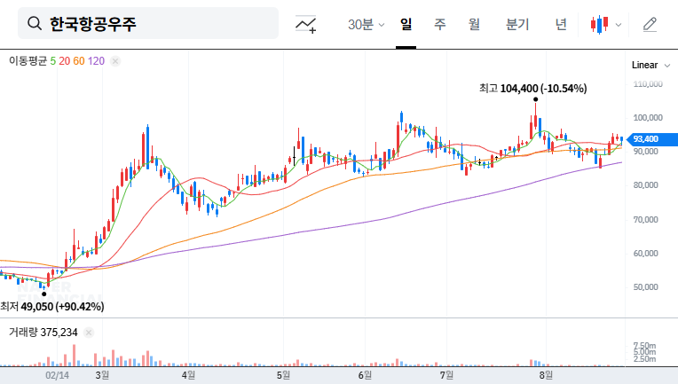Click the 50,000 price axis label
The width and height of the screenshot is (678, 384).
coord(645,287)
